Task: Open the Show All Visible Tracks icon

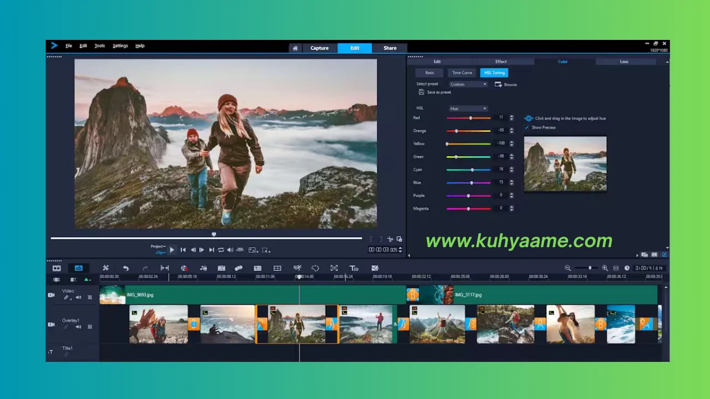Action: [57, 280]
